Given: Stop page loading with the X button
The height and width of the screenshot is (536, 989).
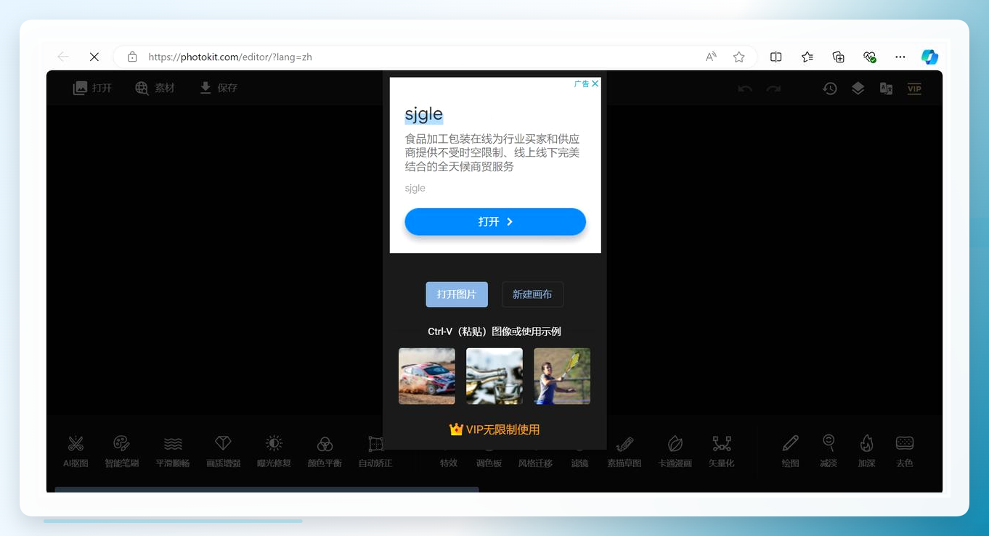Looking at the screenshot, I should click(x=94, y=57).
